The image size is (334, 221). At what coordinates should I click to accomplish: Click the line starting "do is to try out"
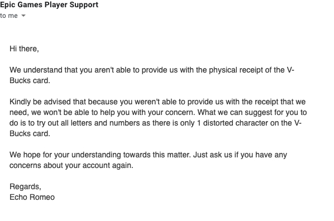click(x=155, y=123)
